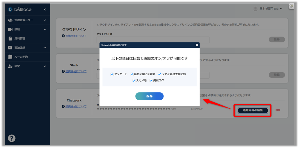The width and height of the screenshot is (299, 148).
Task: Click the 資料管理 document icon
Action: point(10,39)
